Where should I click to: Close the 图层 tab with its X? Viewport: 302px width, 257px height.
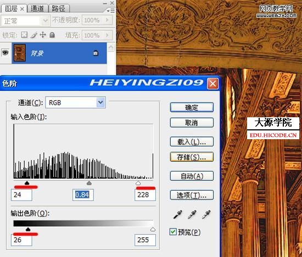tap(22, 9)
